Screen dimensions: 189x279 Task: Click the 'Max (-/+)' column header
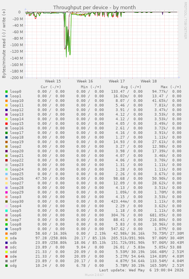click(171, 87)
